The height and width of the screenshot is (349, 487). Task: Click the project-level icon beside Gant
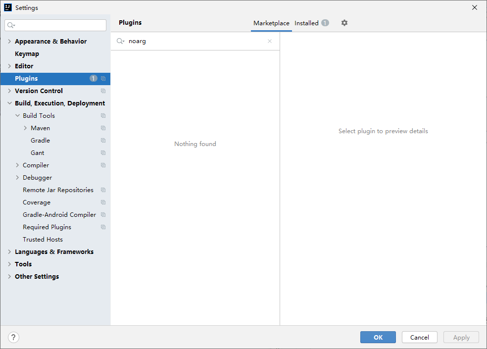coord(103,152)
